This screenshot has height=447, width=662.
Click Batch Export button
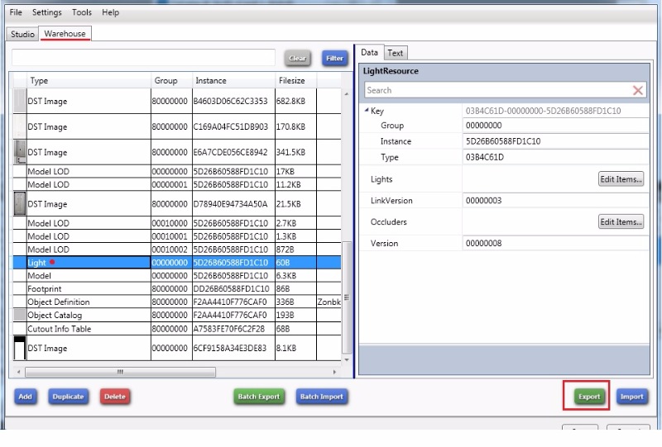pos(259,397)
